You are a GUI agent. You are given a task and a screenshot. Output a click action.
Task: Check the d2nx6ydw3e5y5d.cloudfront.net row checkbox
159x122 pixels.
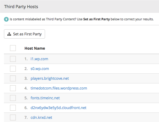click(13, 108)
